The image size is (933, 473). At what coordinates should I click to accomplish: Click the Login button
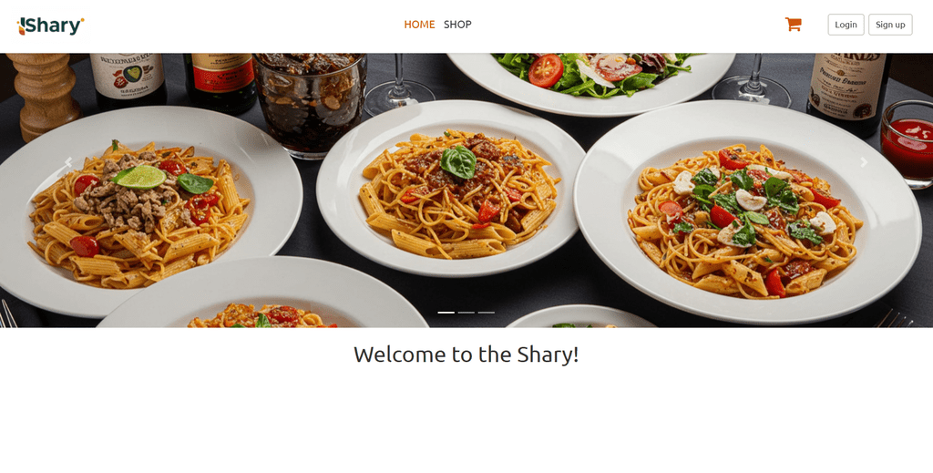pyautogui.click(x=846, y=25)
